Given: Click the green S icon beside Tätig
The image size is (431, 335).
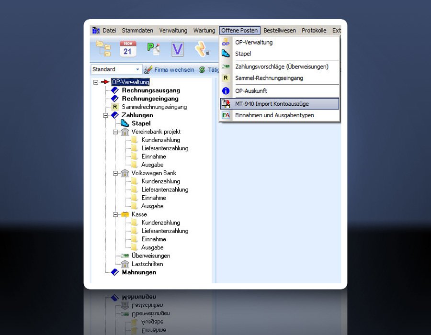Looking at the screenshot, I should [202, 70].
